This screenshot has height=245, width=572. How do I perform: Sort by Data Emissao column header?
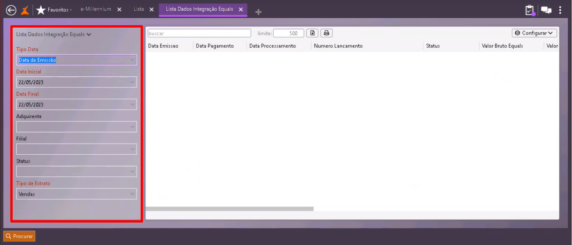(163, 46)
